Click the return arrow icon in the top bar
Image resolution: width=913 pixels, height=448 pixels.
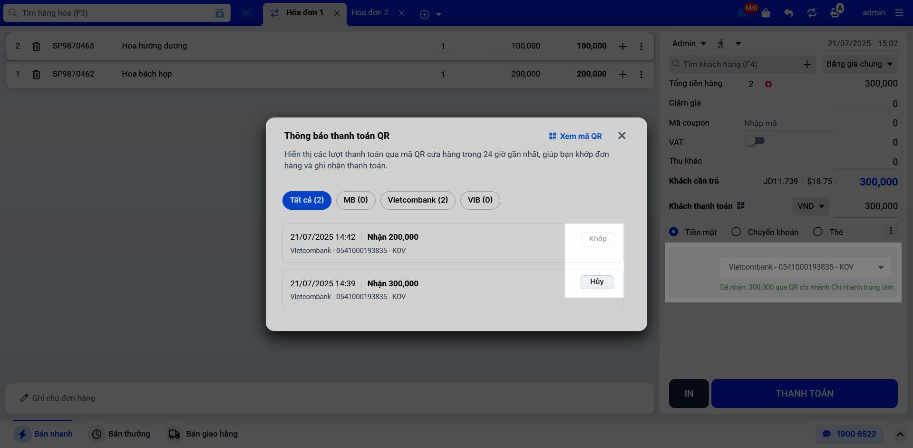point(789,13)
